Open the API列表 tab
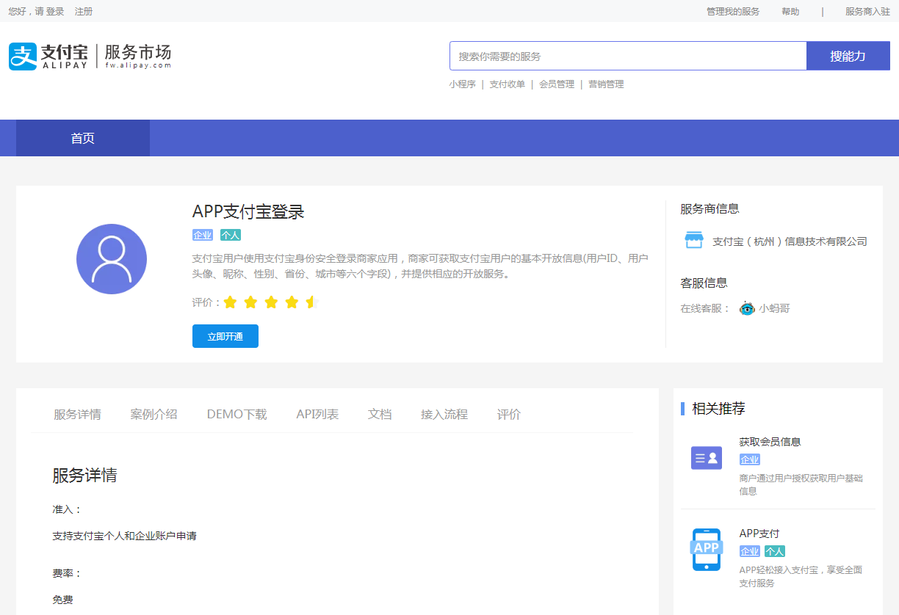 tap(317, 415)
